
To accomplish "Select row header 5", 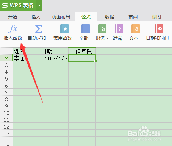I will tap(6, 78).
